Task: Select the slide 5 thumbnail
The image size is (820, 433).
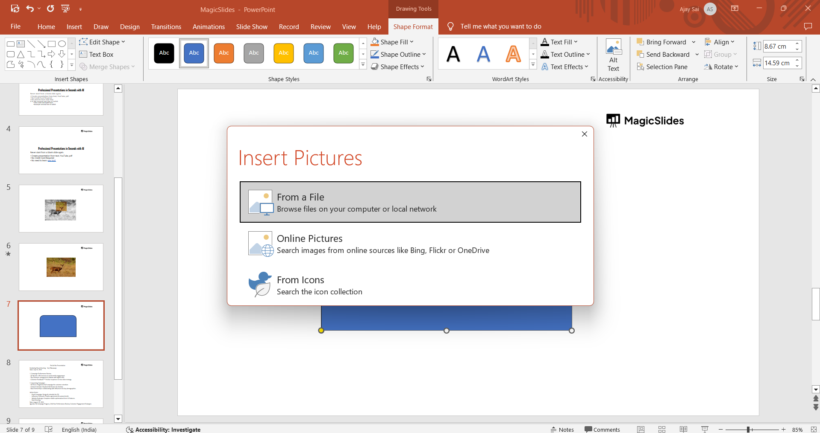Action: click(61, 209)
